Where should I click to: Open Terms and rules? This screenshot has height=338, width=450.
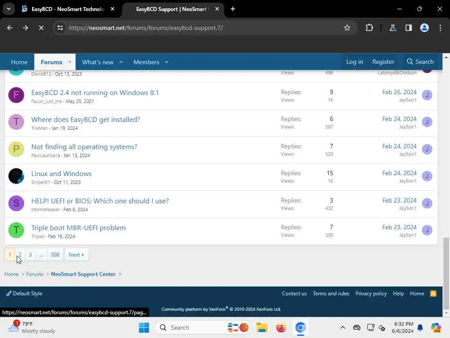331,294
